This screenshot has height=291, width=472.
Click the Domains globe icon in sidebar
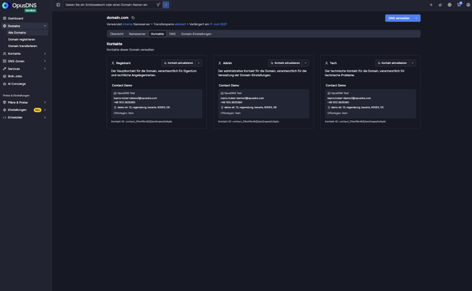click(4, 26)
